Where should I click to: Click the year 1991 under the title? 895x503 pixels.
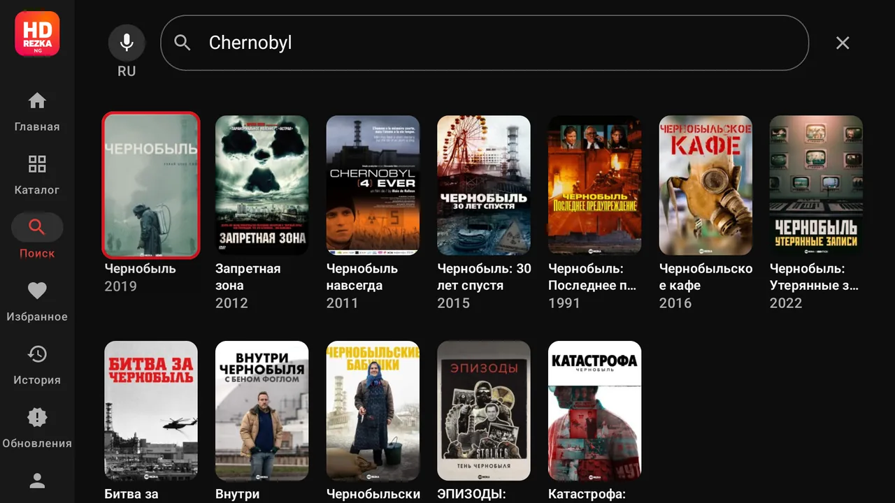tap(564, 303)
